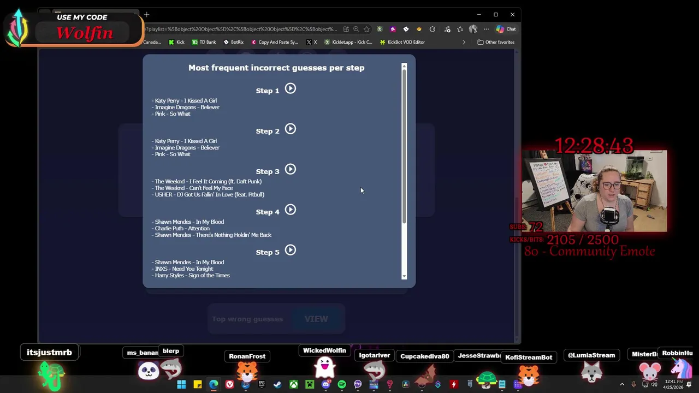Open the browser profile avatar
The height and width of the screenshot is (393, 699).
[473, 29]
